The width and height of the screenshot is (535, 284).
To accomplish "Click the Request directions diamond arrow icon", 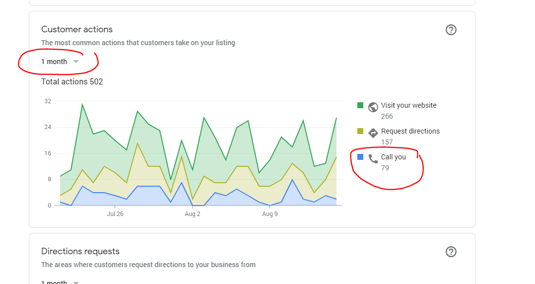I will coord(373,133).
